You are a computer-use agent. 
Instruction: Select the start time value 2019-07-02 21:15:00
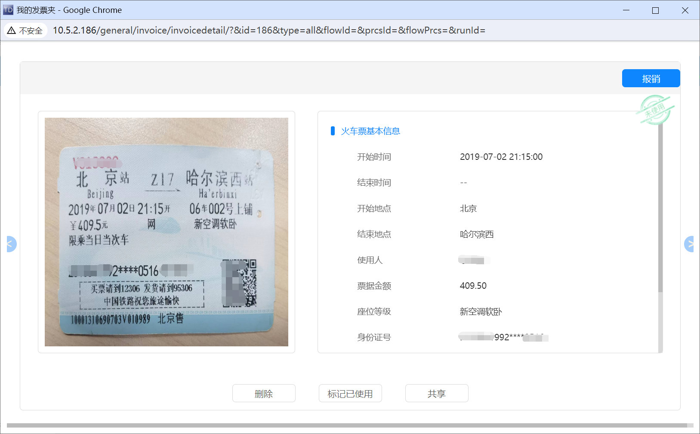pos(501,157)
